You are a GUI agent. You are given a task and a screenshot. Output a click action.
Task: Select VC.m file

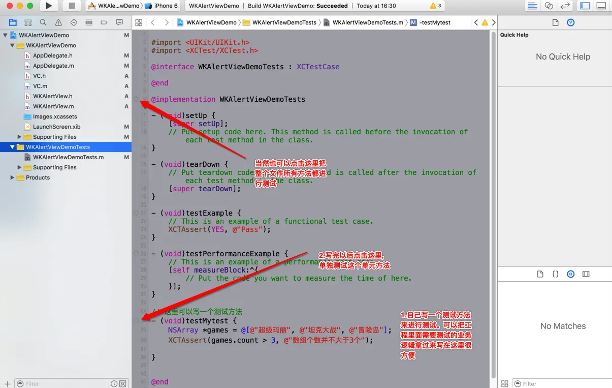click(x=40, y=86)
